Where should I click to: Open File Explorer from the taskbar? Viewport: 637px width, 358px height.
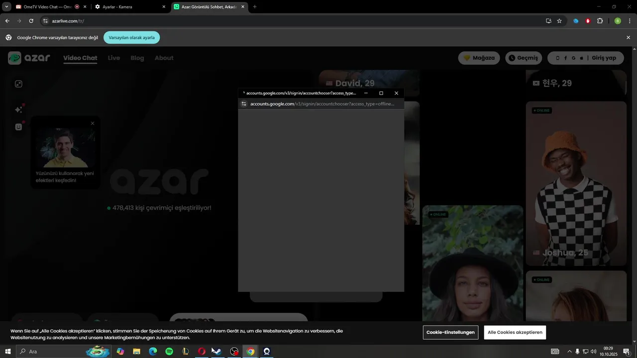tap(136, 352)
